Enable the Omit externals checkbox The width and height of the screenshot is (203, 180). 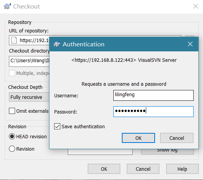pyautogui.click(x=12, y=111)
